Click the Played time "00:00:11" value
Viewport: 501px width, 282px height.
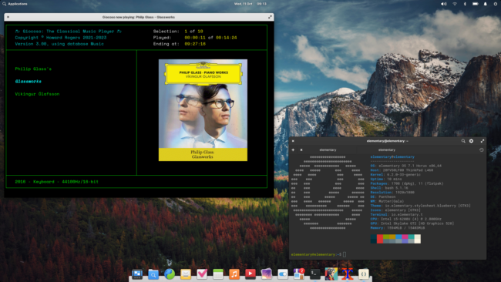point(195,37)
